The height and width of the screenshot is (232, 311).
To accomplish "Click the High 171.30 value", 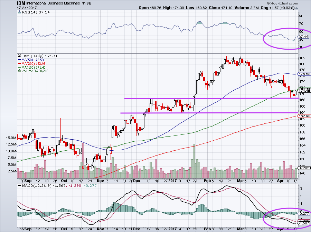I will click(173, 8).
